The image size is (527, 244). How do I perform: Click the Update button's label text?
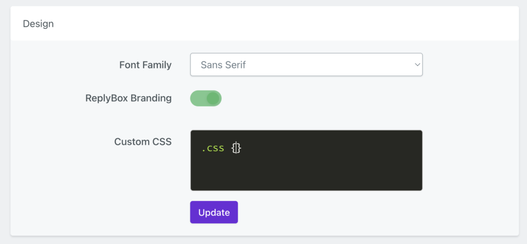tap(214, 213)
